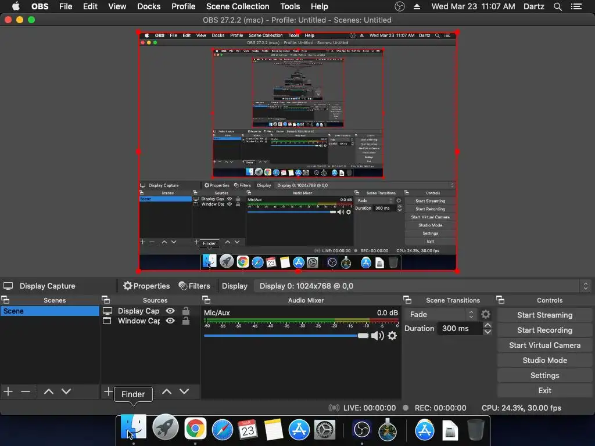Open the Edit menu
This screenshot has height=446, width=595.
pyautogui.click(x=90, y=6)
